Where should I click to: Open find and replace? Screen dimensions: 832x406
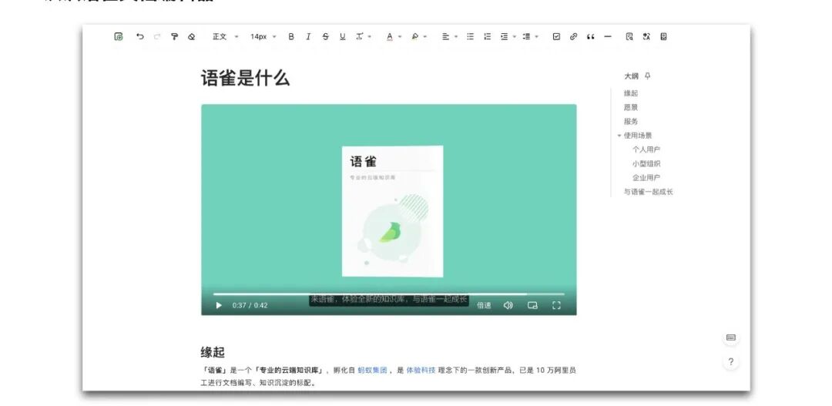tap(629, 37)
